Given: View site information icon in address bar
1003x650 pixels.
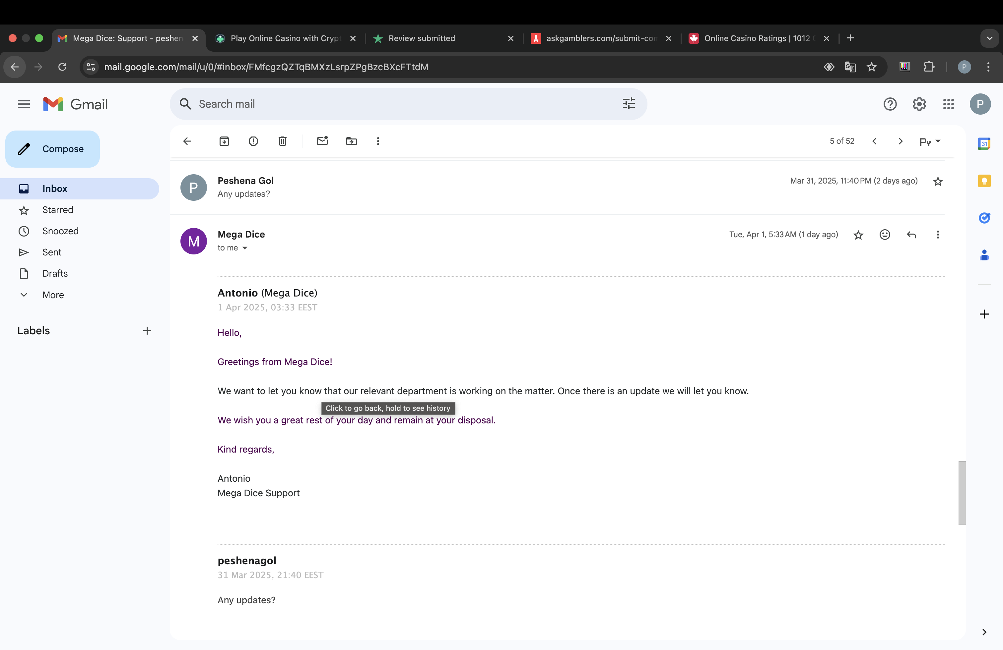Looking at the screenshot, I should (x=91, y=67).
